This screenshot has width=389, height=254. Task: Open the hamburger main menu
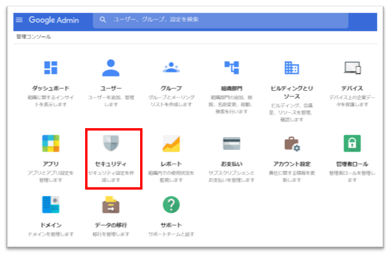coord(19,20)
